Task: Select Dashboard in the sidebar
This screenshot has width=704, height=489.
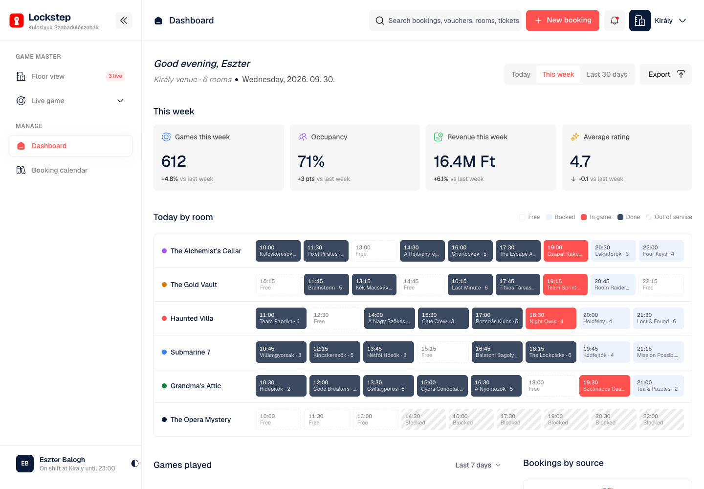Action: coord(70,146)
